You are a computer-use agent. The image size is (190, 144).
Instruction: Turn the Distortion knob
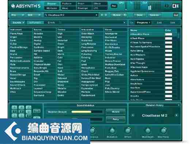(112, 130)
